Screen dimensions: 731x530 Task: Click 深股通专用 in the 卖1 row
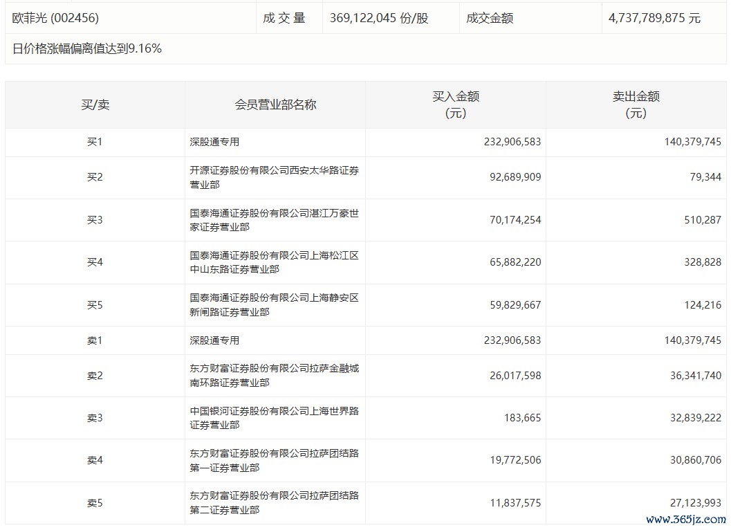coord(214,340)
